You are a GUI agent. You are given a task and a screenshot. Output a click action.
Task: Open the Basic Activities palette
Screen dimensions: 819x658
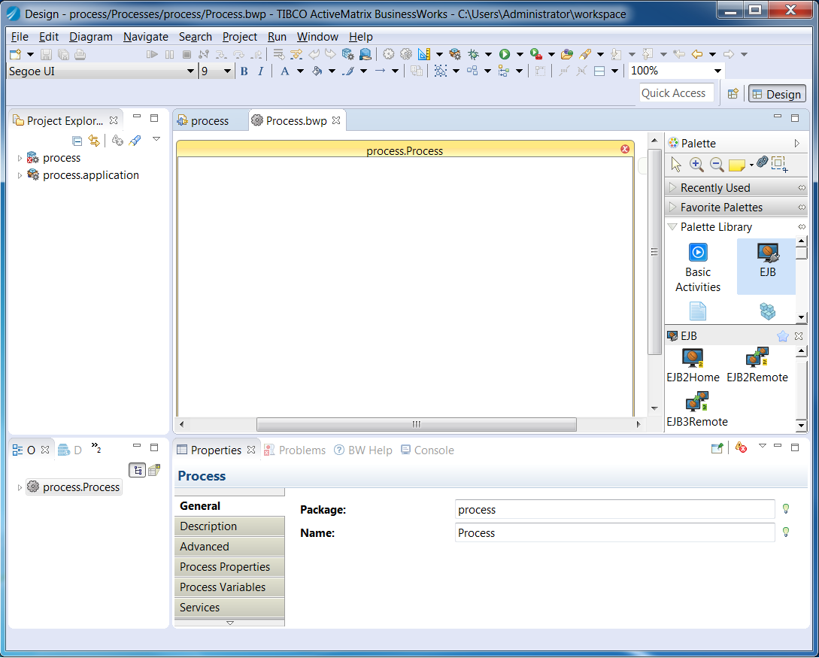(698, 268)
